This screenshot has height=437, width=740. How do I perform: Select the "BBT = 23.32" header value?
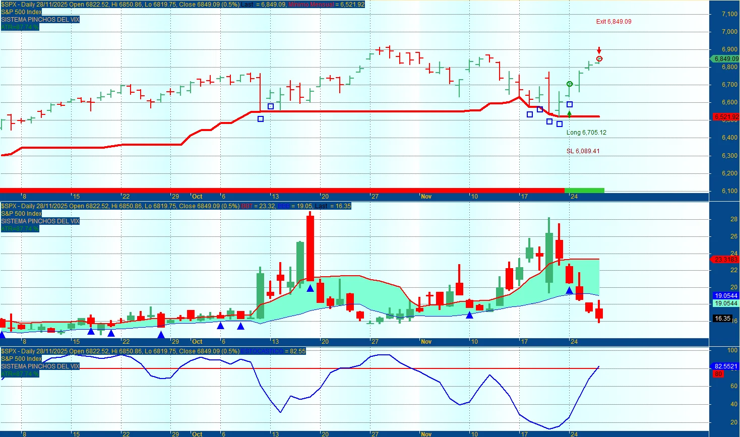pos(259,206)
